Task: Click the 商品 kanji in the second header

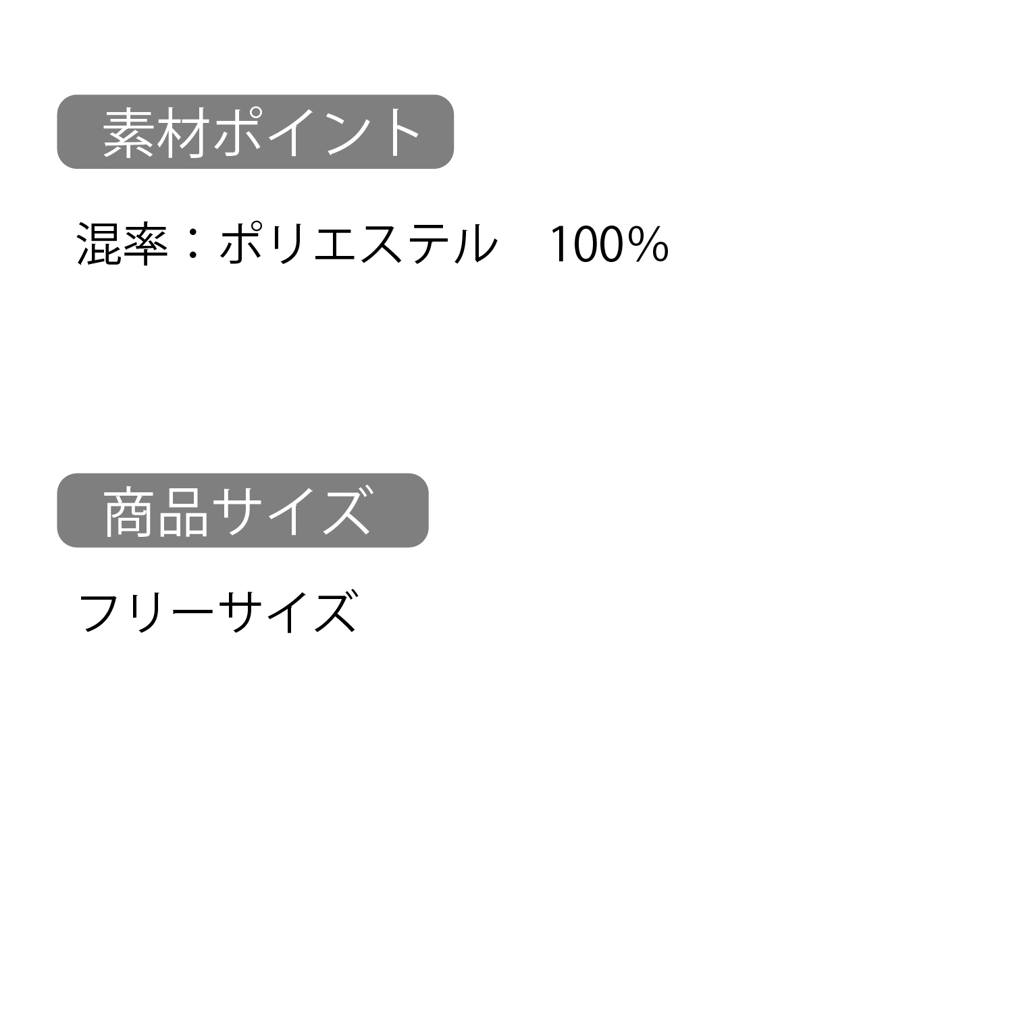Action: pos(155,511)
